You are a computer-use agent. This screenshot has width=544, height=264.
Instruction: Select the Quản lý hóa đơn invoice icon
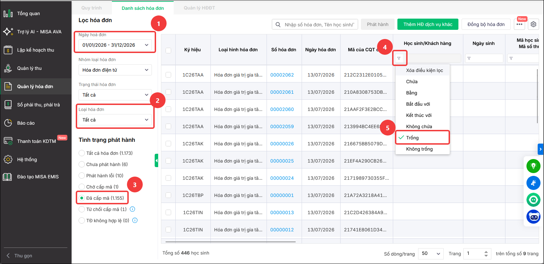(8, 87)
